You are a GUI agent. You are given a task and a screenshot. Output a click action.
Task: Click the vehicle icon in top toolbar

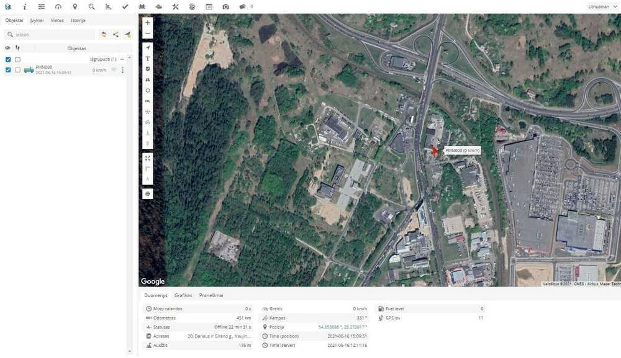click(159, 7)
